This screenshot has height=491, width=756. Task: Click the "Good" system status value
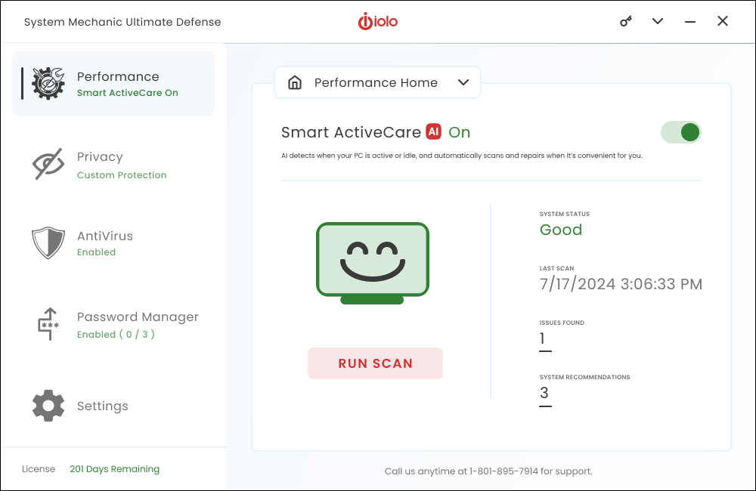coord(561,230)
